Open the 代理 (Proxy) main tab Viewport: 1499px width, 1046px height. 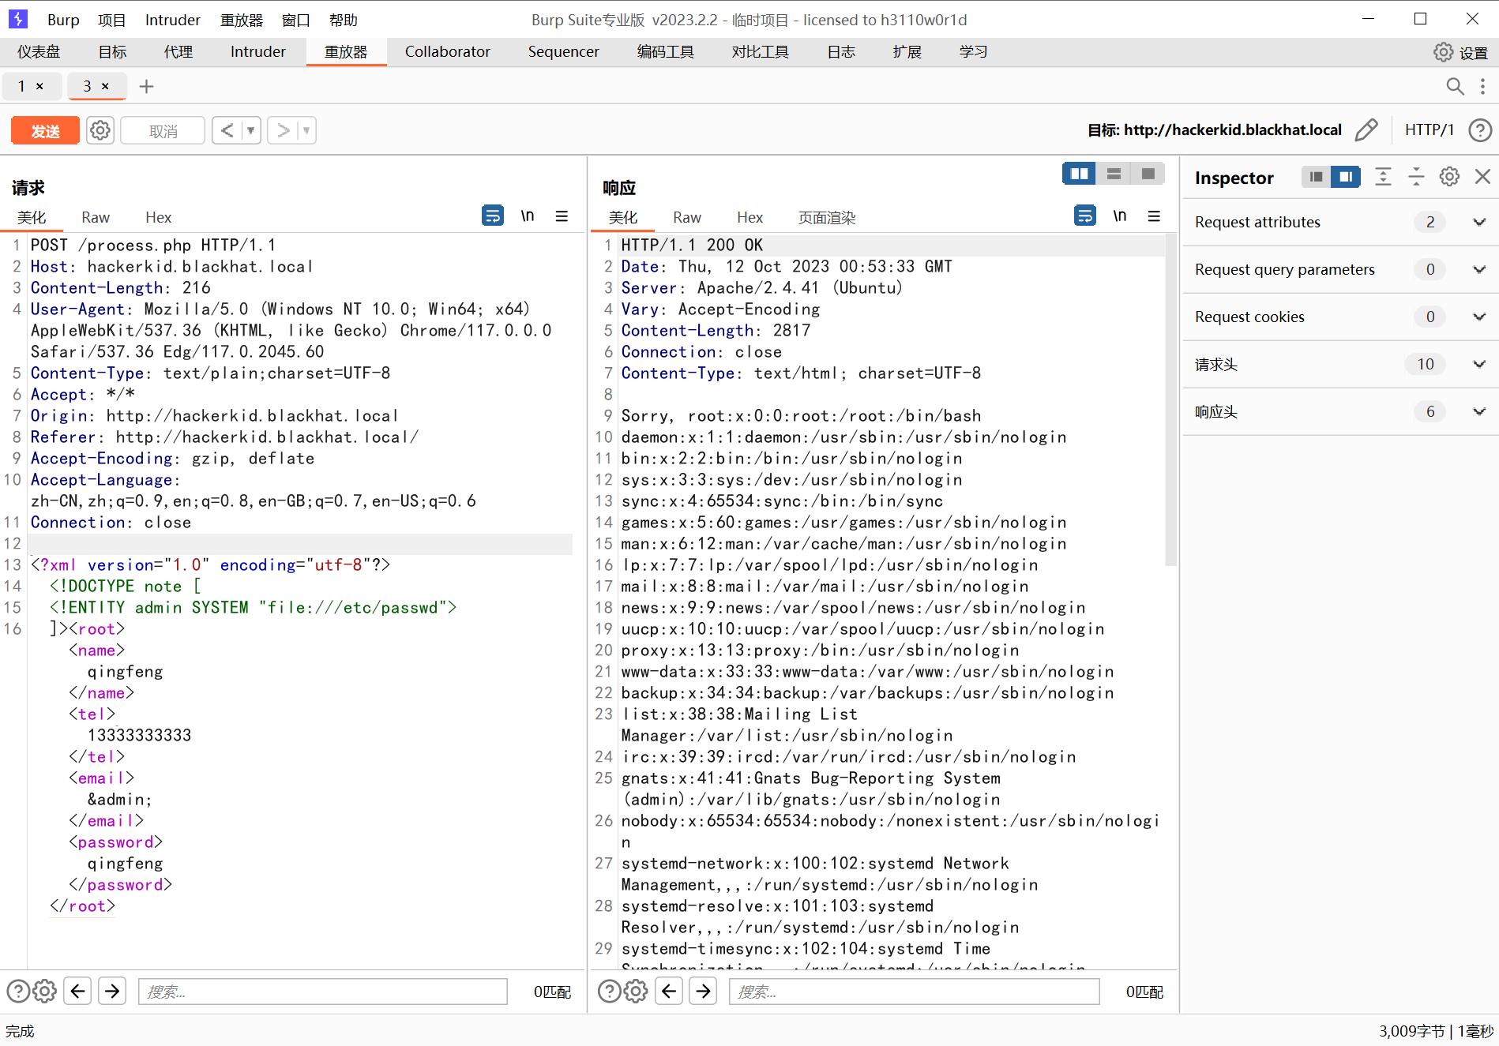(x=178, y=52)
